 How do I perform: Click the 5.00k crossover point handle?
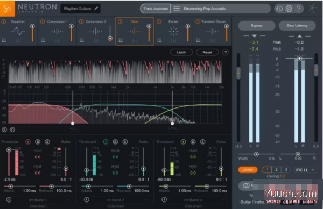(x=172, y=123)
